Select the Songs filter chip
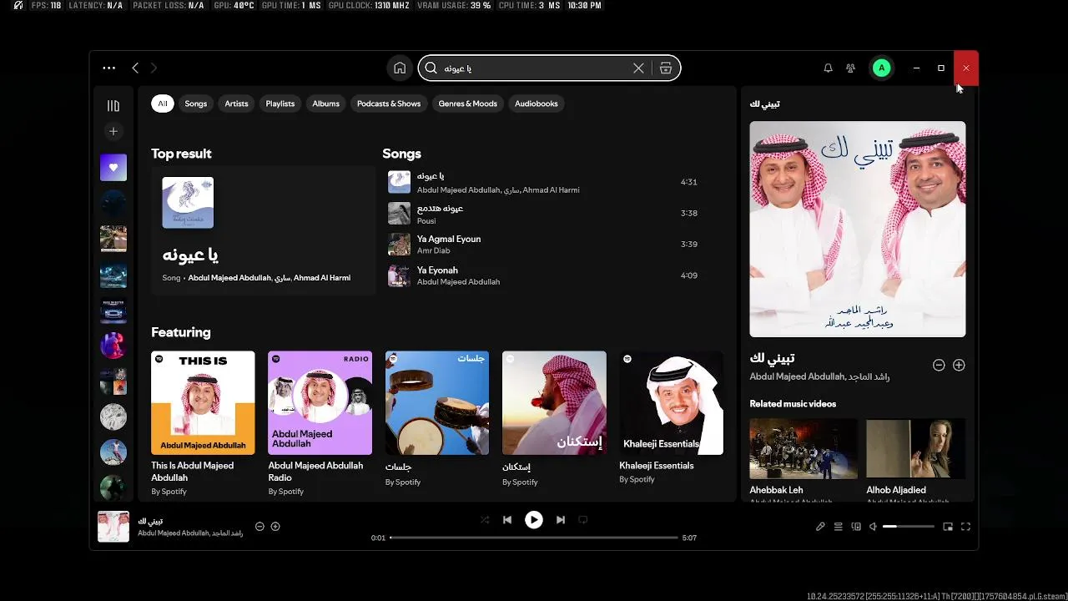 (196, 104)
